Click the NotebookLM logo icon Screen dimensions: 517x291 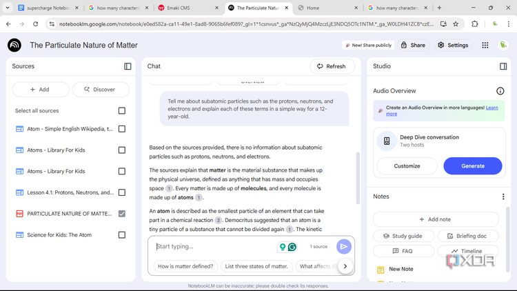coord(14,46)
